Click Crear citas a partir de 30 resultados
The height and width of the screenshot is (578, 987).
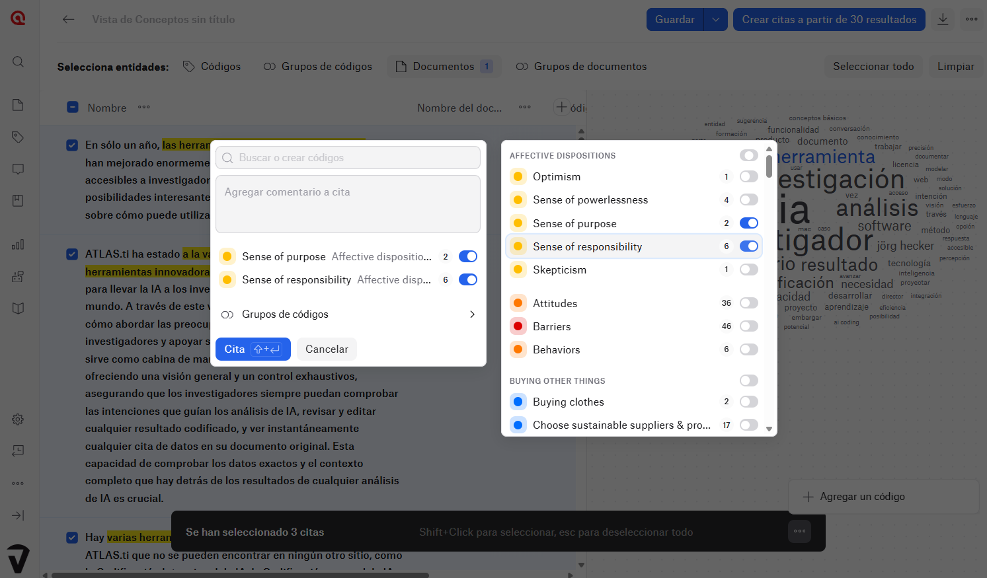pos(829,19)
